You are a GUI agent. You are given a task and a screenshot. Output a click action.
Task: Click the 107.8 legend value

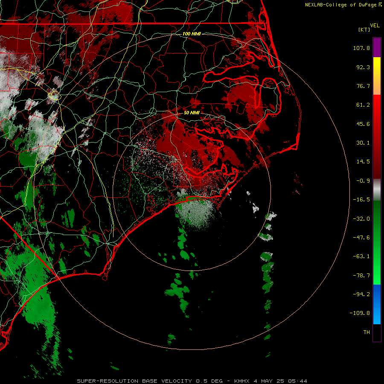click(x=361, y=48)
